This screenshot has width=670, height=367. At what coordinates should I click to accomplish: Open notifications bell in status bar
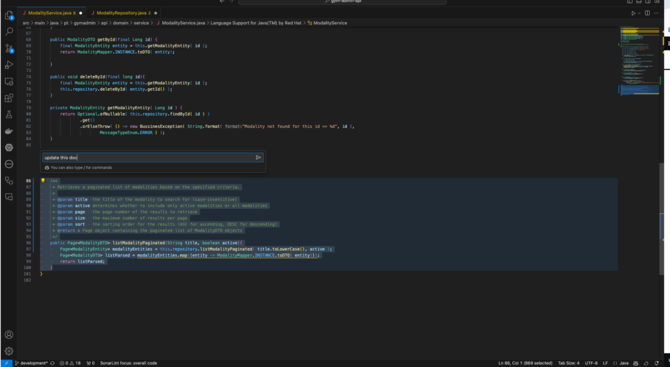pos(657,363)
